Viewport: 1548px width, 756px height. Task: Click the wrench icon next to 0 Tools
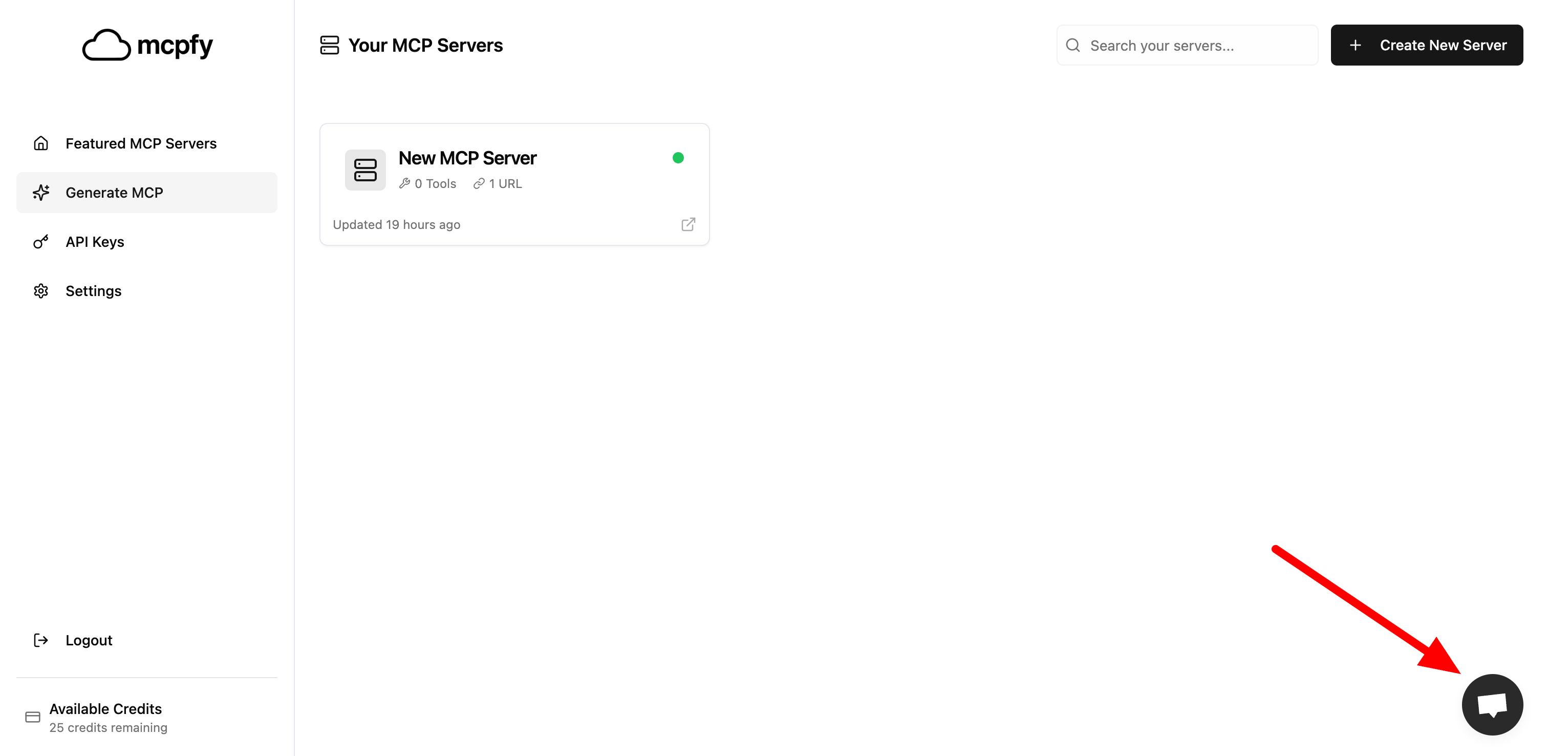click(x=404, y=183)
